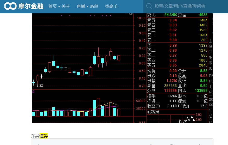Click the PE(动) value 17.6

(204, 106)
